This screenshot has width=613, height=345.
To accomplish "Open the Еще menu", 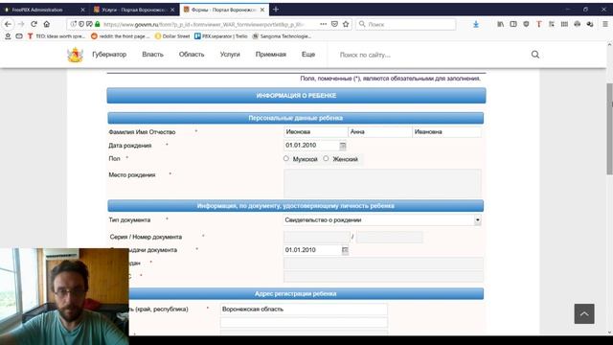I will (308, 55).
